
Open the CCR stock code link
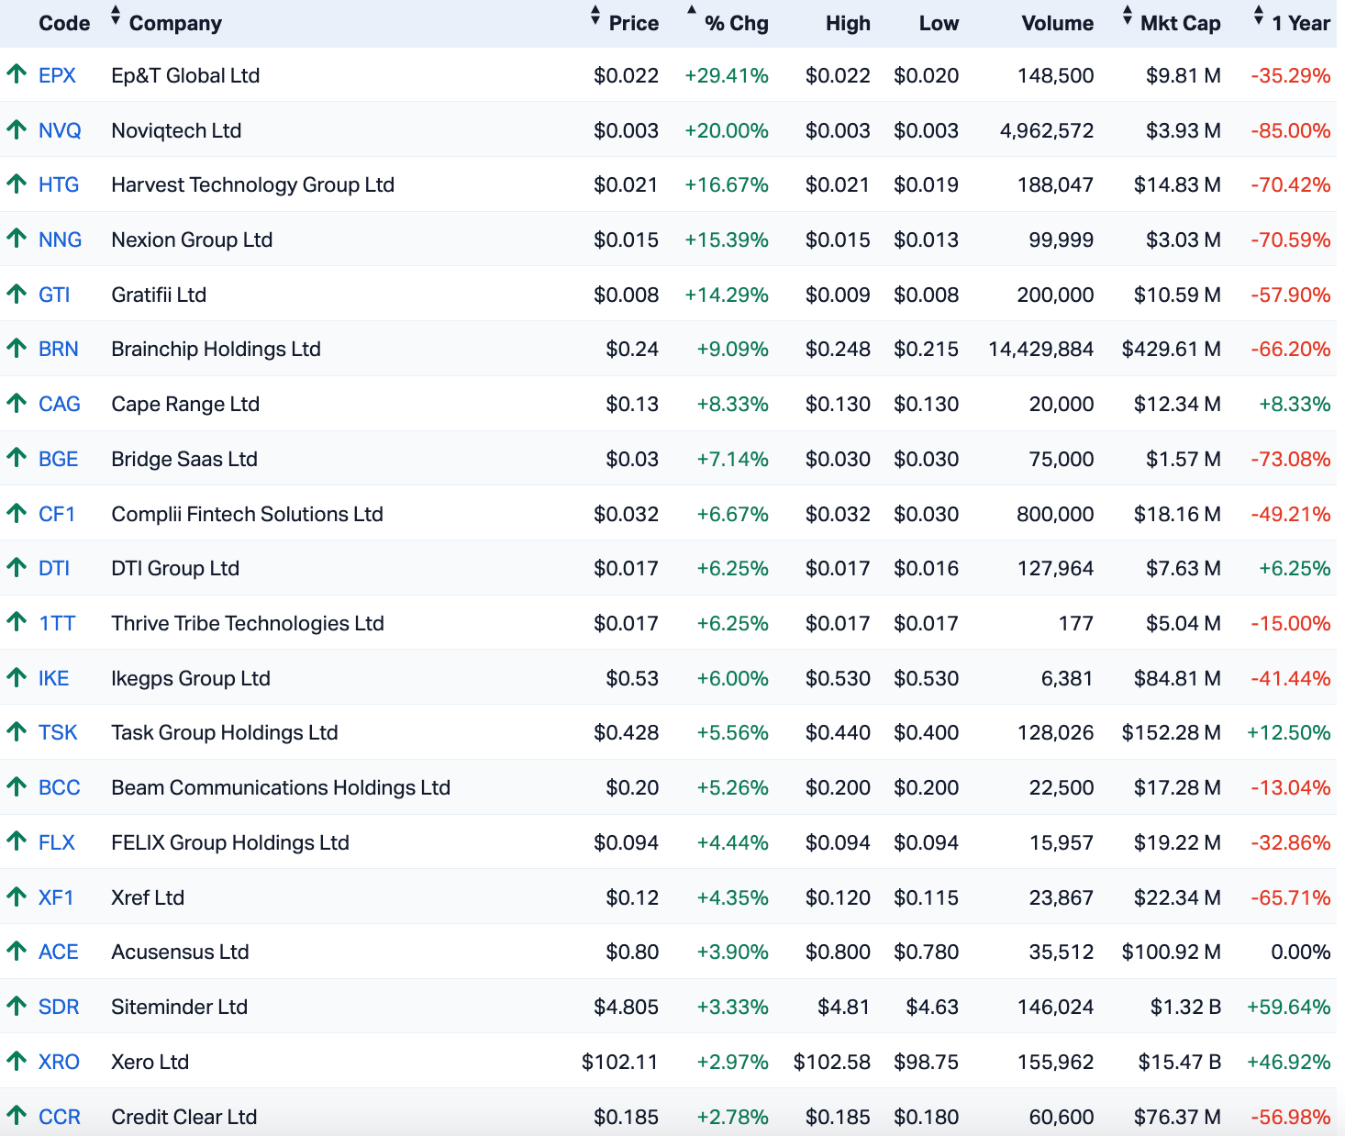pyautogui.click(x=60, y=1117)
